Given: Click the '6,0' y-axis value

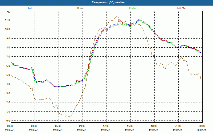Looking at the screenshot, I should coord(8,66).
